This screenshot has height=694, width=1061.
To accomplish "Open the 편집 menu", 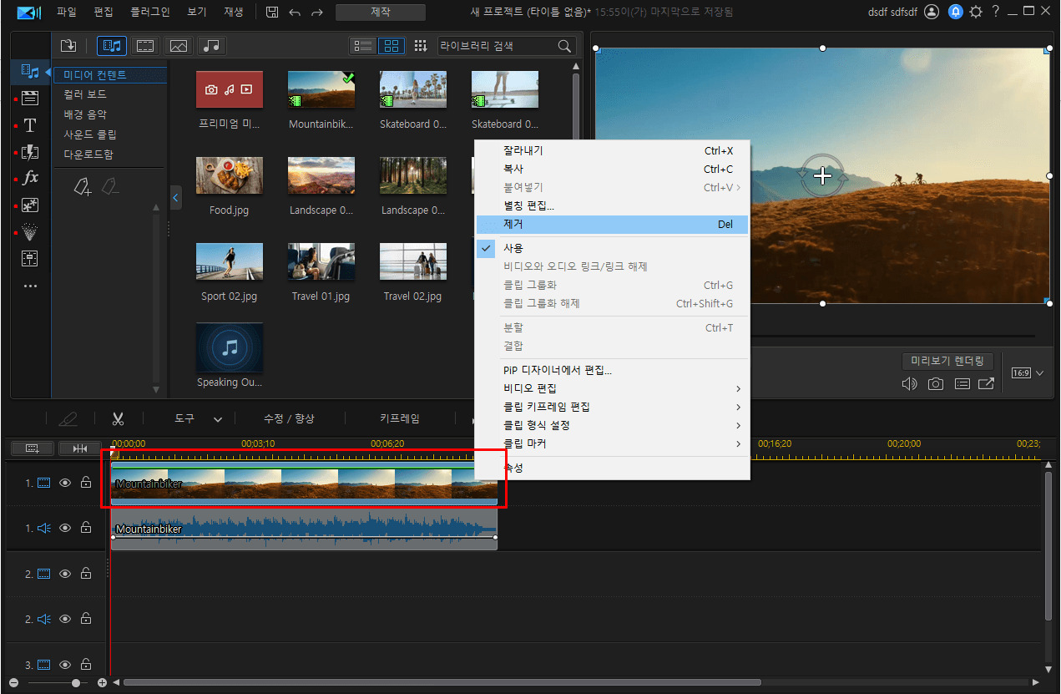I will click(104, 13).
